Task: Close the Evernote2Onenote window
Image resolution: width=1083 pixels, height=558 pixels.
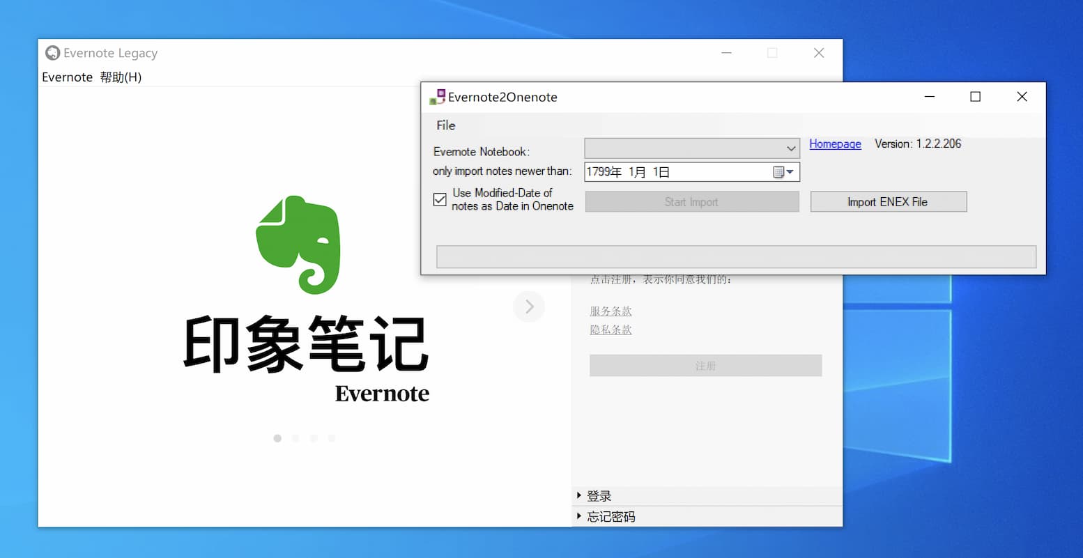Action: [x=1022, y=97]
